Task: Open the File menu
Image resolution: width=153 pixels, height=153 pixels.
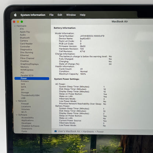Action: pos(51,15)
